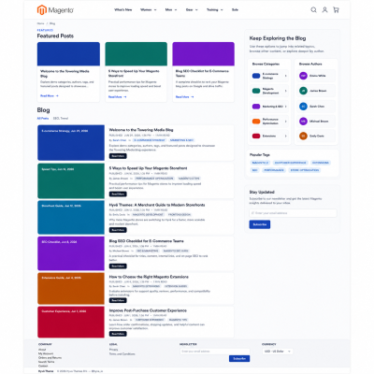Click the footer Subscribe button
Image resolution: width=374 pixels, height=374 pixels.
[239, 359]
